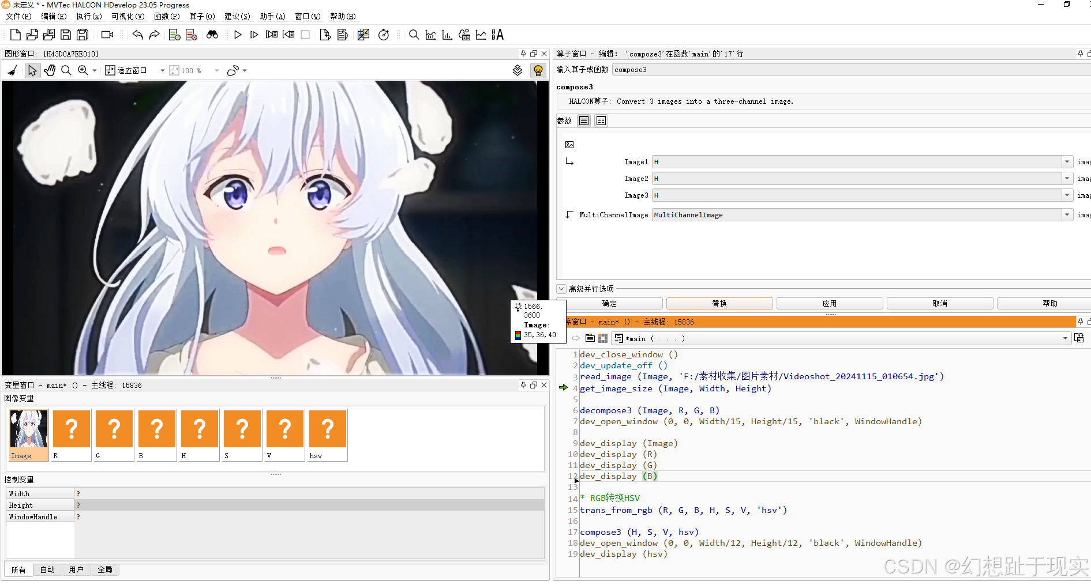Image resolution: width=1091 pixels, height=585 pixels.
Task: Toggle the compact parameter view icon next to 参数
Action: pyautogui.click(x=584, y=120)
